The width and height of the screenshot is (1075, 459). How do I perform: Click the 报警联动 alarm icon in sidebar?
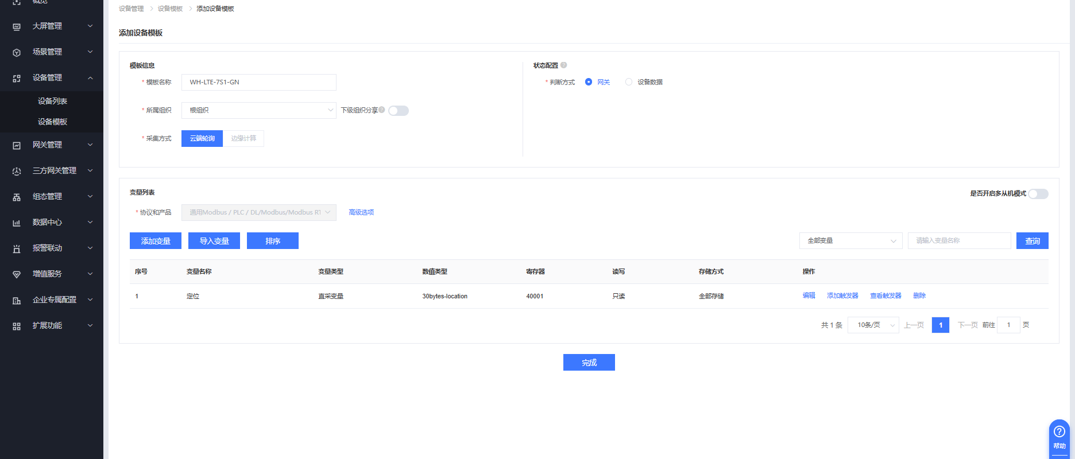pyautogui.click(x=17, y=248)
